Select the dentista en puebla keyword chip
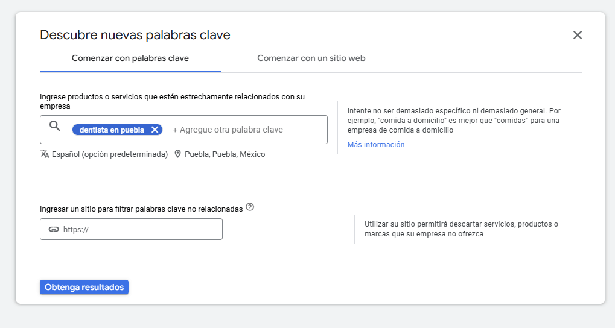The width and height of the screenshot is (615, 328). pyautogui.click(x=112, y=130)
